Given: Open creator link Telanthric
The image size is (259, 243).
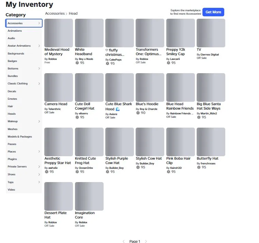Looking at the screenshot, I should point(55,109).
